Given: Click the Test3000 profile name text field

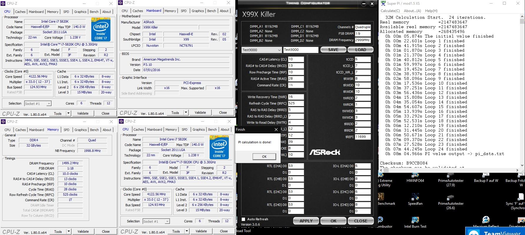Looking at the screenshot, I should coord(301,50).
